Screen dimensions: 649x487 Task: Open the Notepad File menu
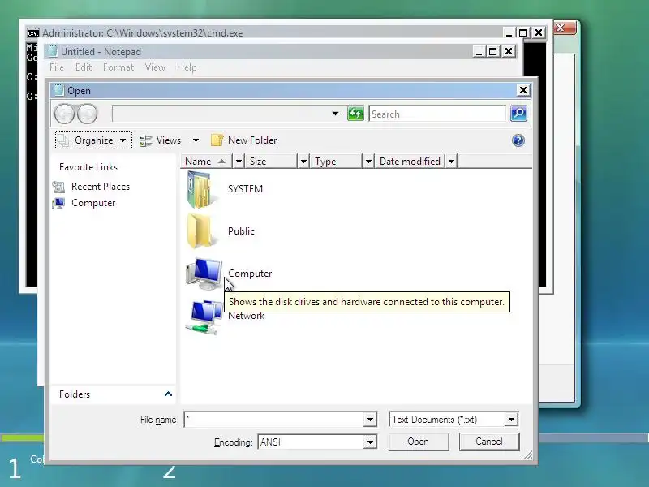tap(57, 67)
